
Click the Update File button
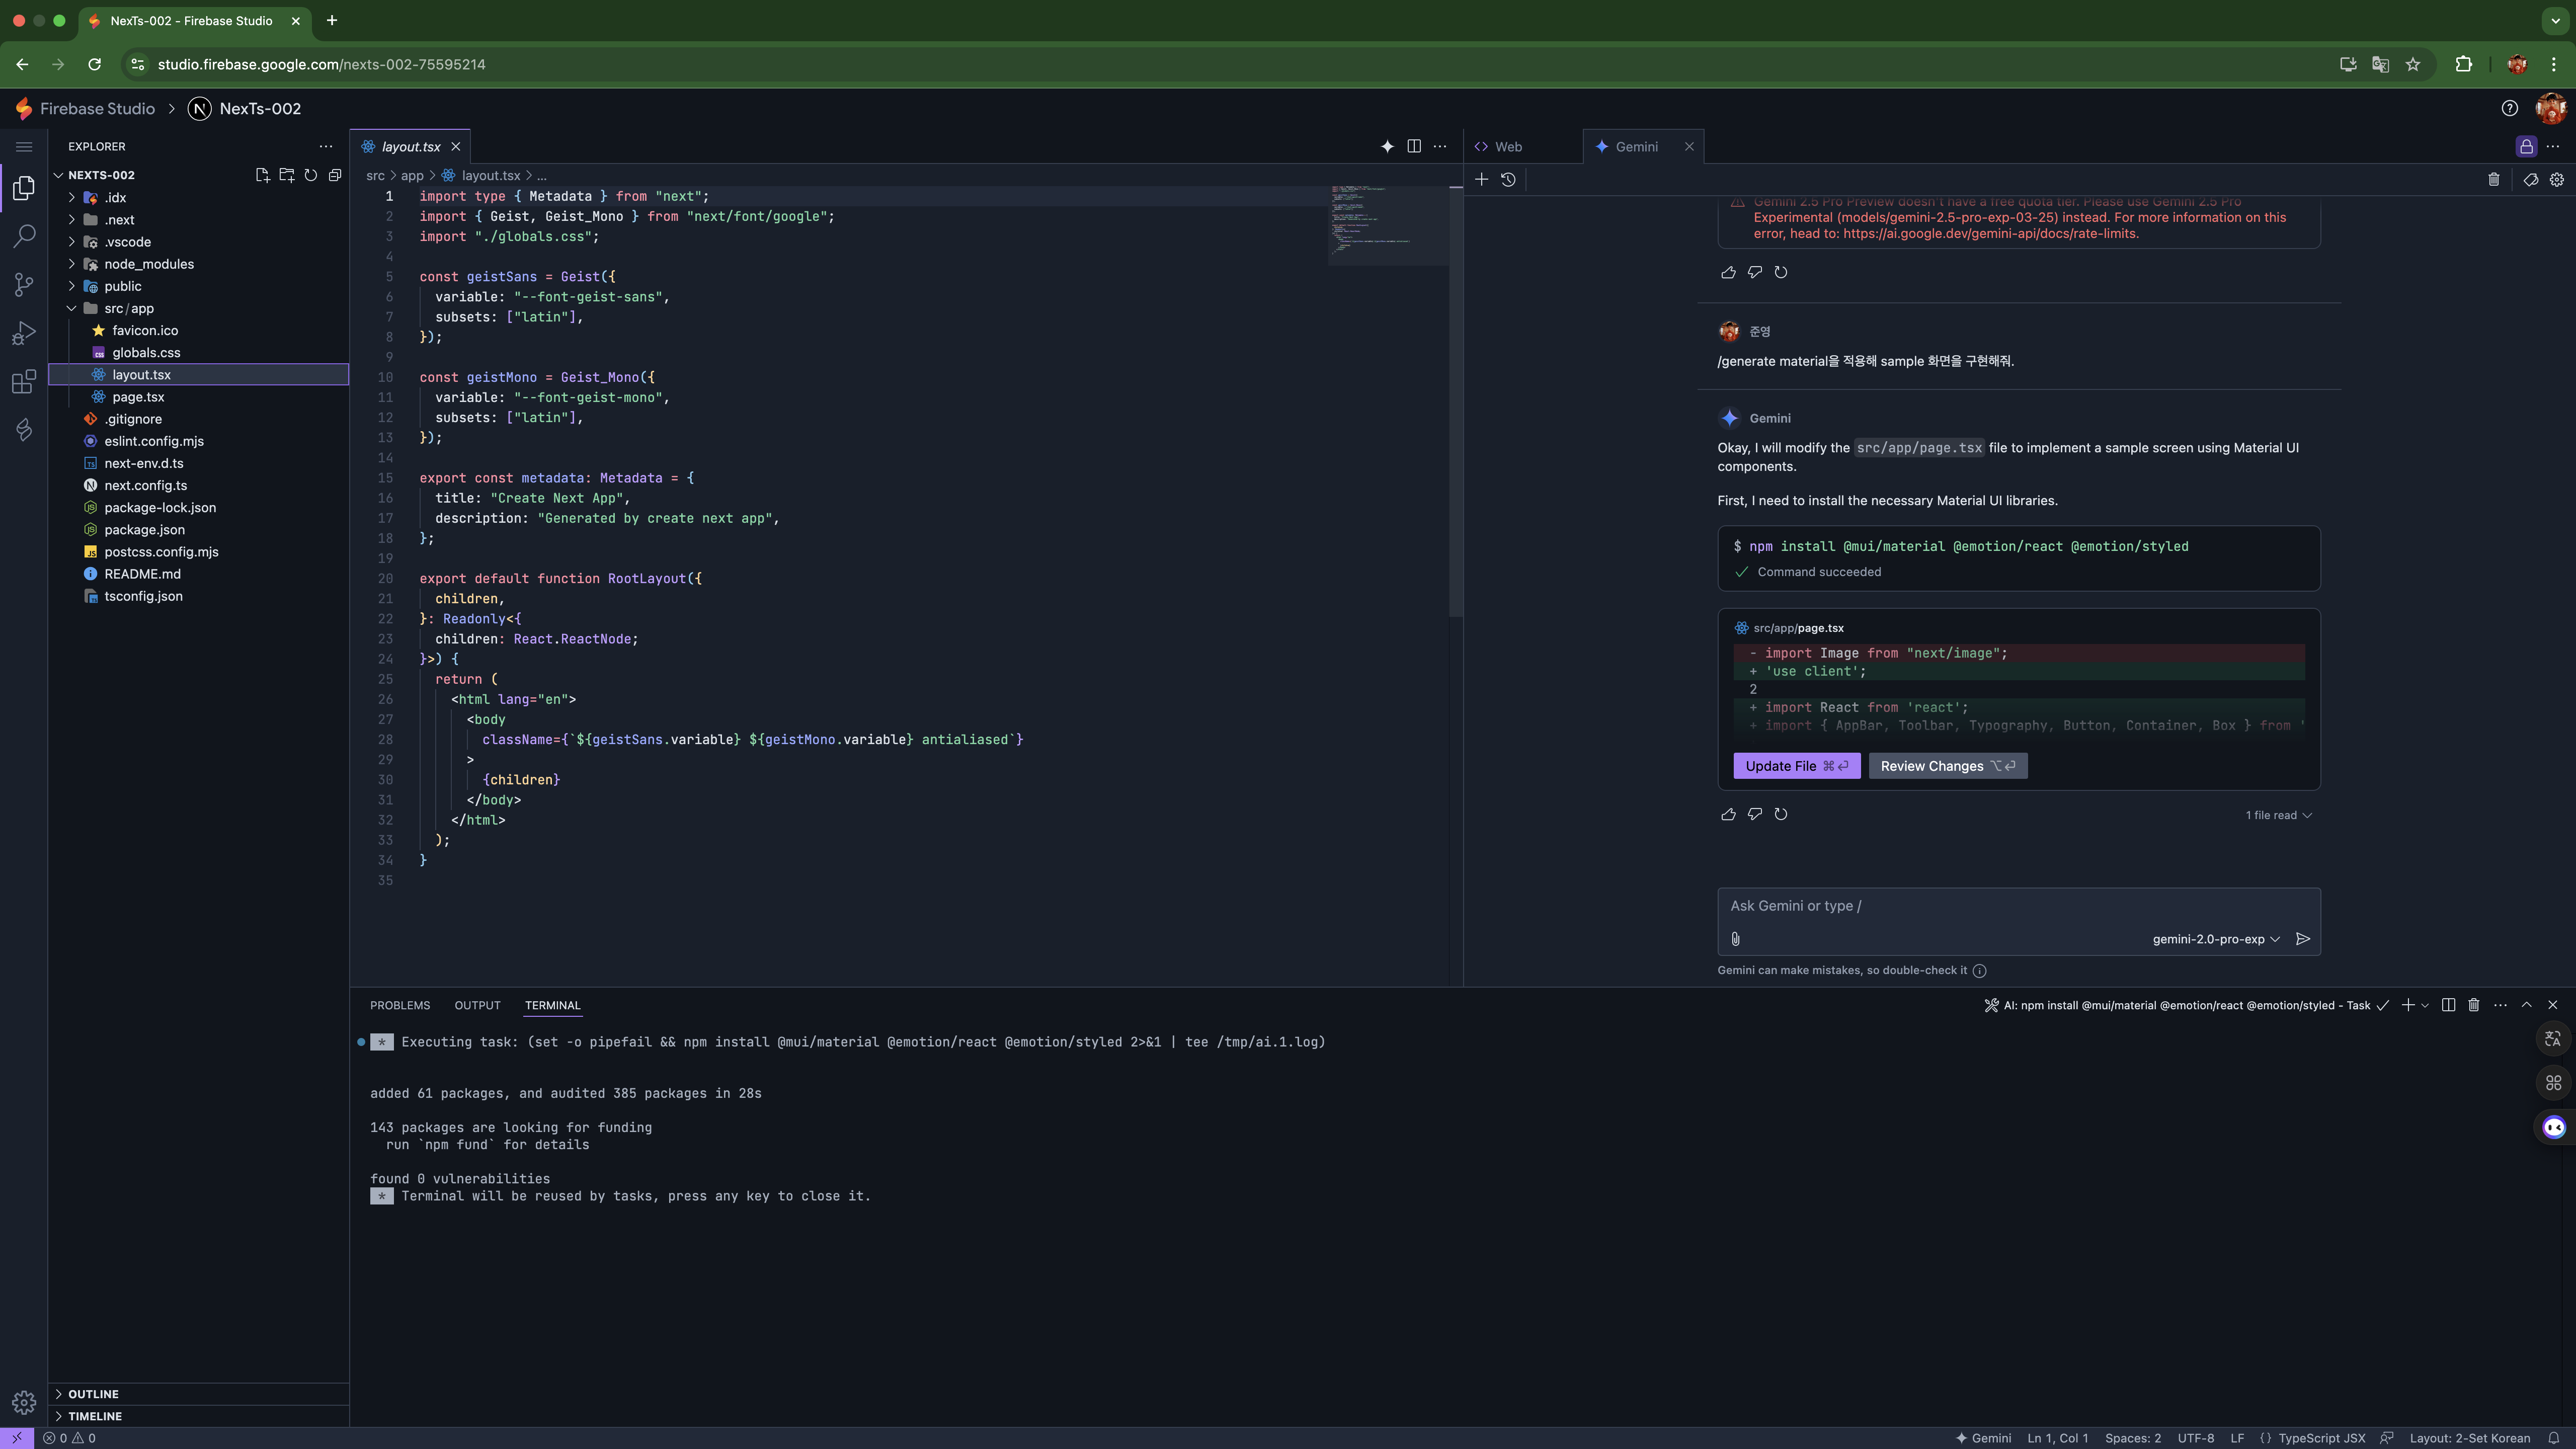pos(1796,766)
